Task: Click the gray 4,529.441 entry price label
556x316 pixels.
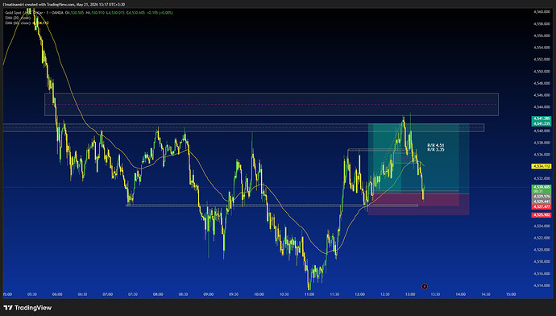Action: (541, 202)
